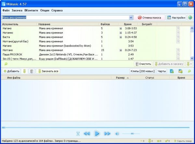195x144 pixels.
Task: Click the document icon in the Нагано 3:08-3:53 row
Action: click(178, 28)
